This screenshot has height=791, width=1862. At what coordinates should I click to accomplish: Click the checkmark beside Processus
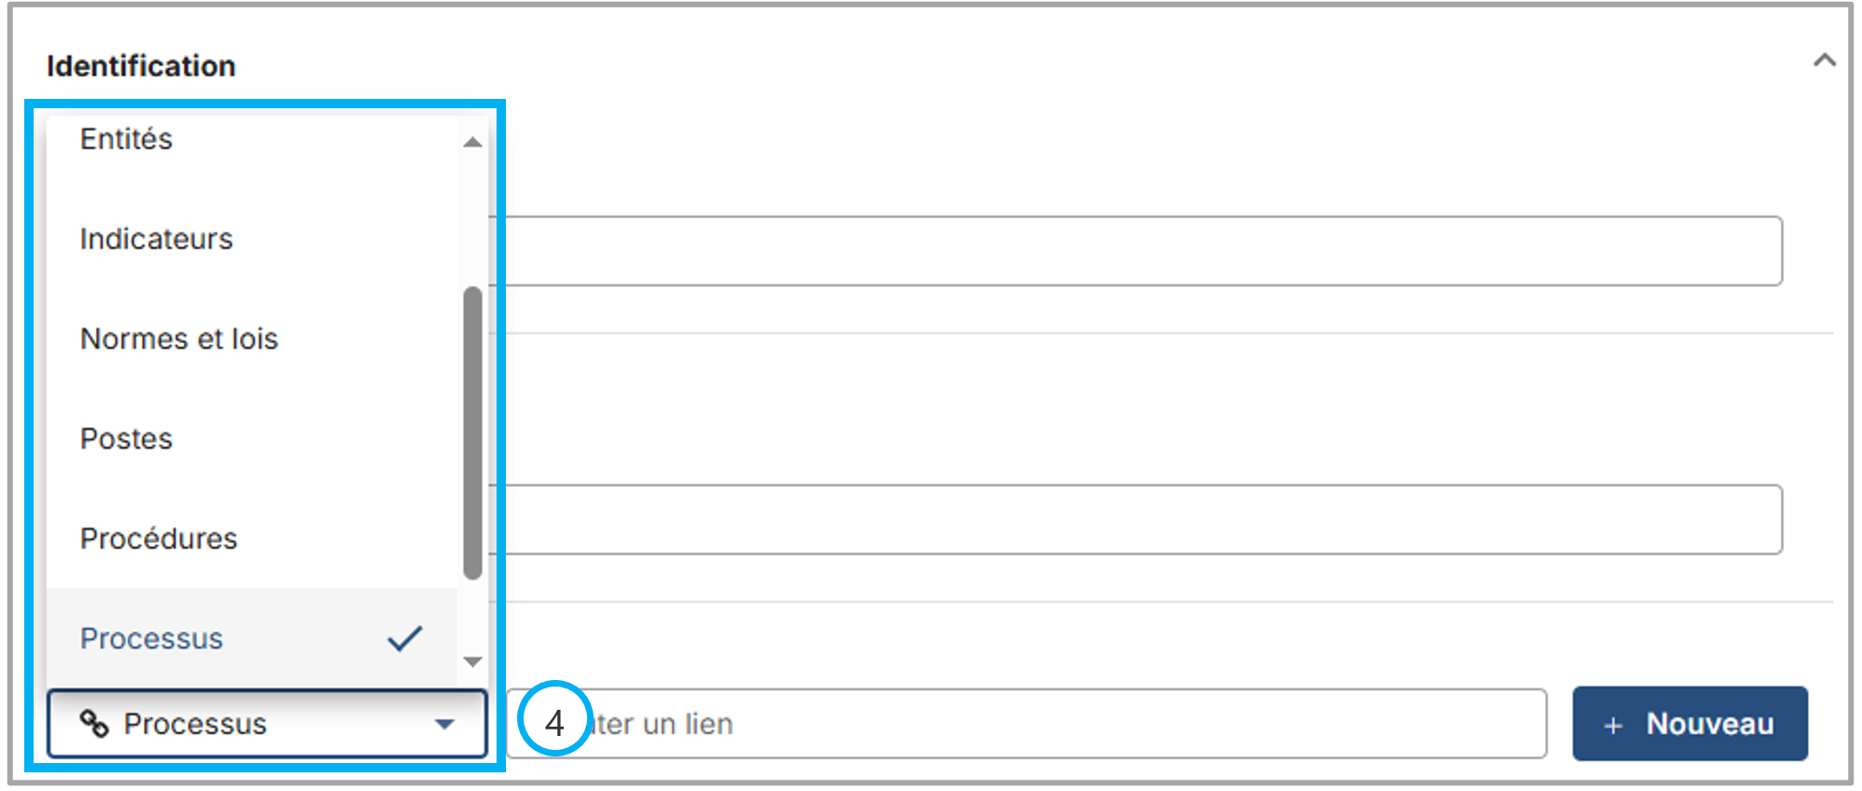(x=405, y=638)
